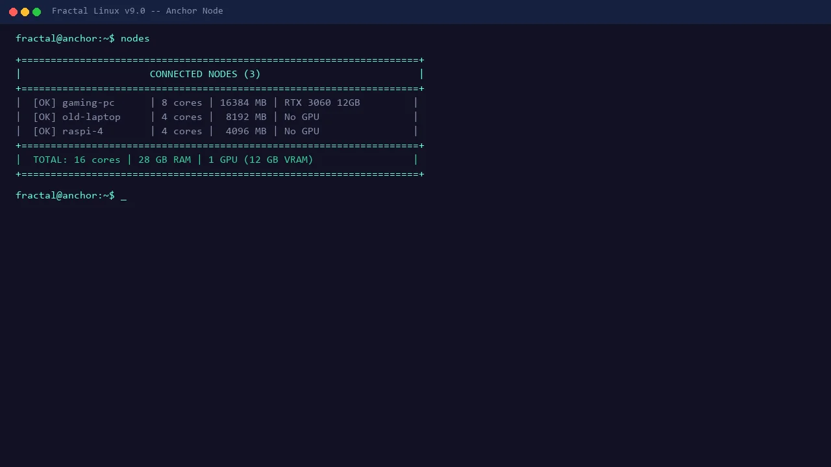831x467 pixels.
Task: Click the 'CONNECTED NODES (3)' table header
Action: pos(205,74)
